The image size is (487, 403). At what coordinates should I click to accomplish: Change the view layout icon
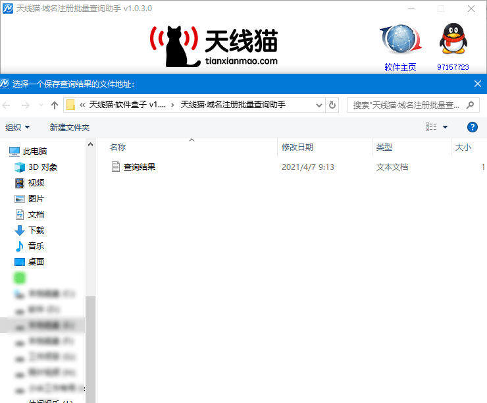pos(431,127)
